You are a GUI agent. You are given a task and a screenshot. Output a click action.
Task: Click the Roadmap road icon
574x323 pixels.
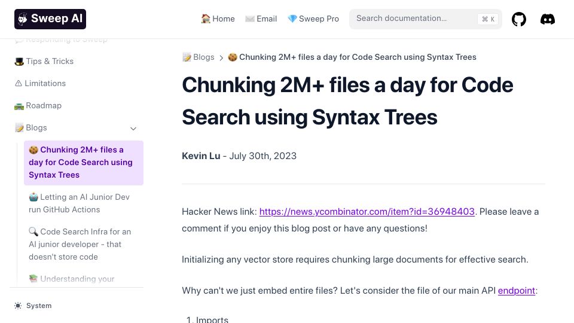pyautogui.click(x=19, y=106)
